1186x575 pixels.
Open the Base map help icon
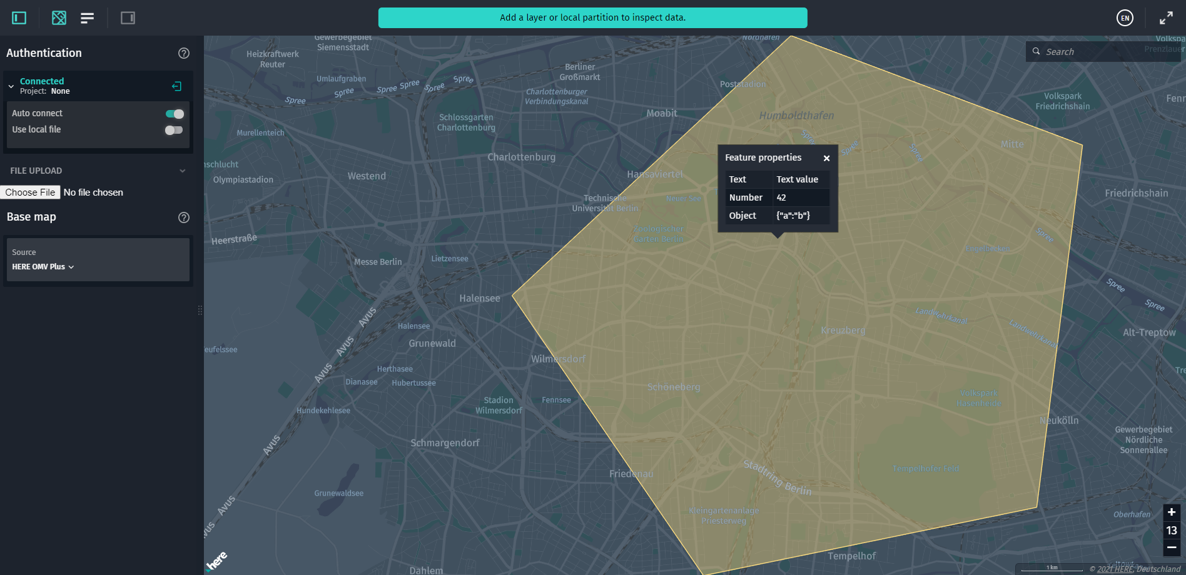183,217
